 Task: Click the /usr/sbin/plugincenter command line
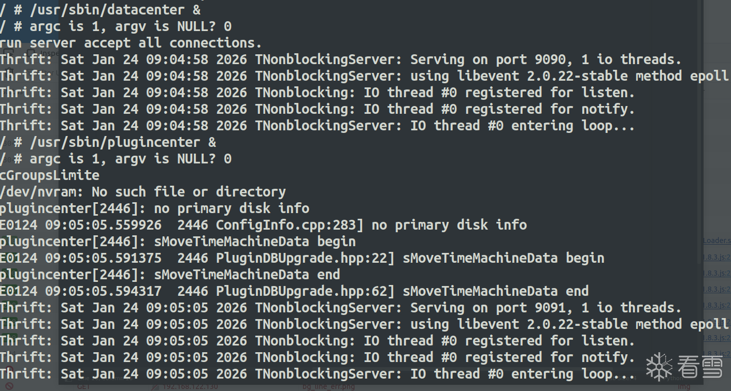coord(108,142)
